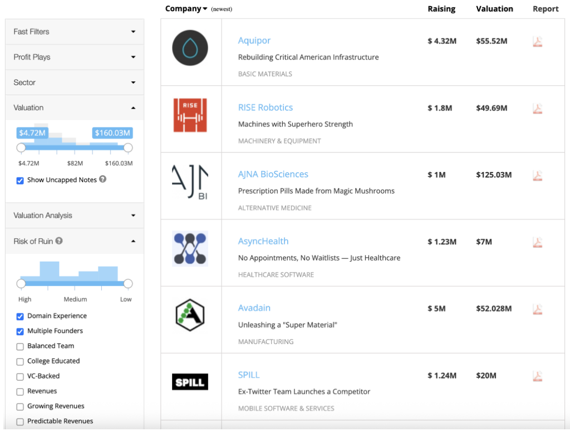Click AJNA BioSciences' $125.03M valuation
This screenshot has height=437, width=570.
click(x=494, y=175)
